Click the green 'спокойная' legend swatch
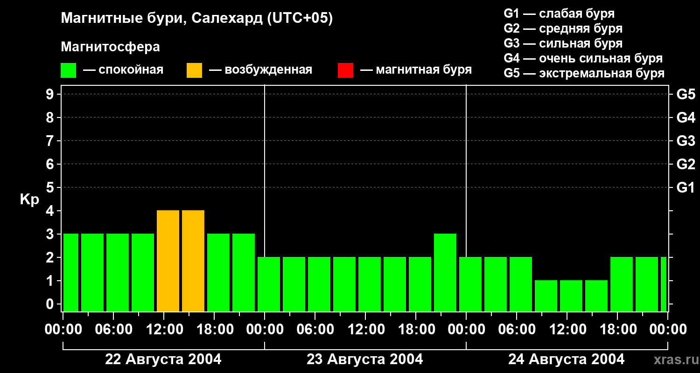The image size is (700, 373). [x=69, y=70]
